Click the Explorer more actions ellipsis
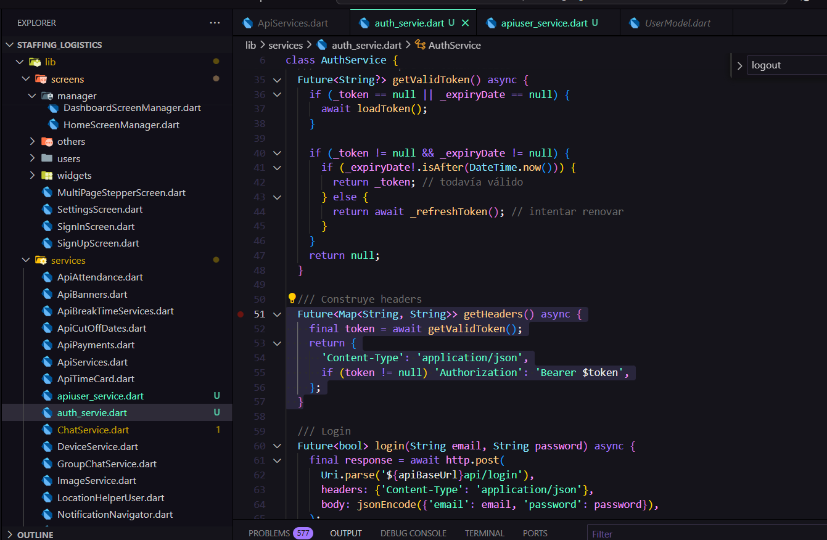The width and height of the screenshot is (827, 540). coord(215,23)
